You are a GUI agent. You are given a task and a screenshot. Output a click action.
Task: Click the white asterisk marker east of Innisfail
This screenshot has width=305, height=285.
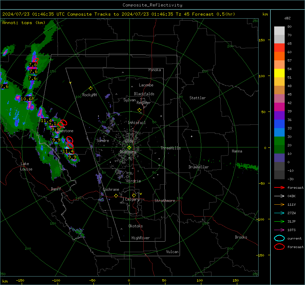161,116
